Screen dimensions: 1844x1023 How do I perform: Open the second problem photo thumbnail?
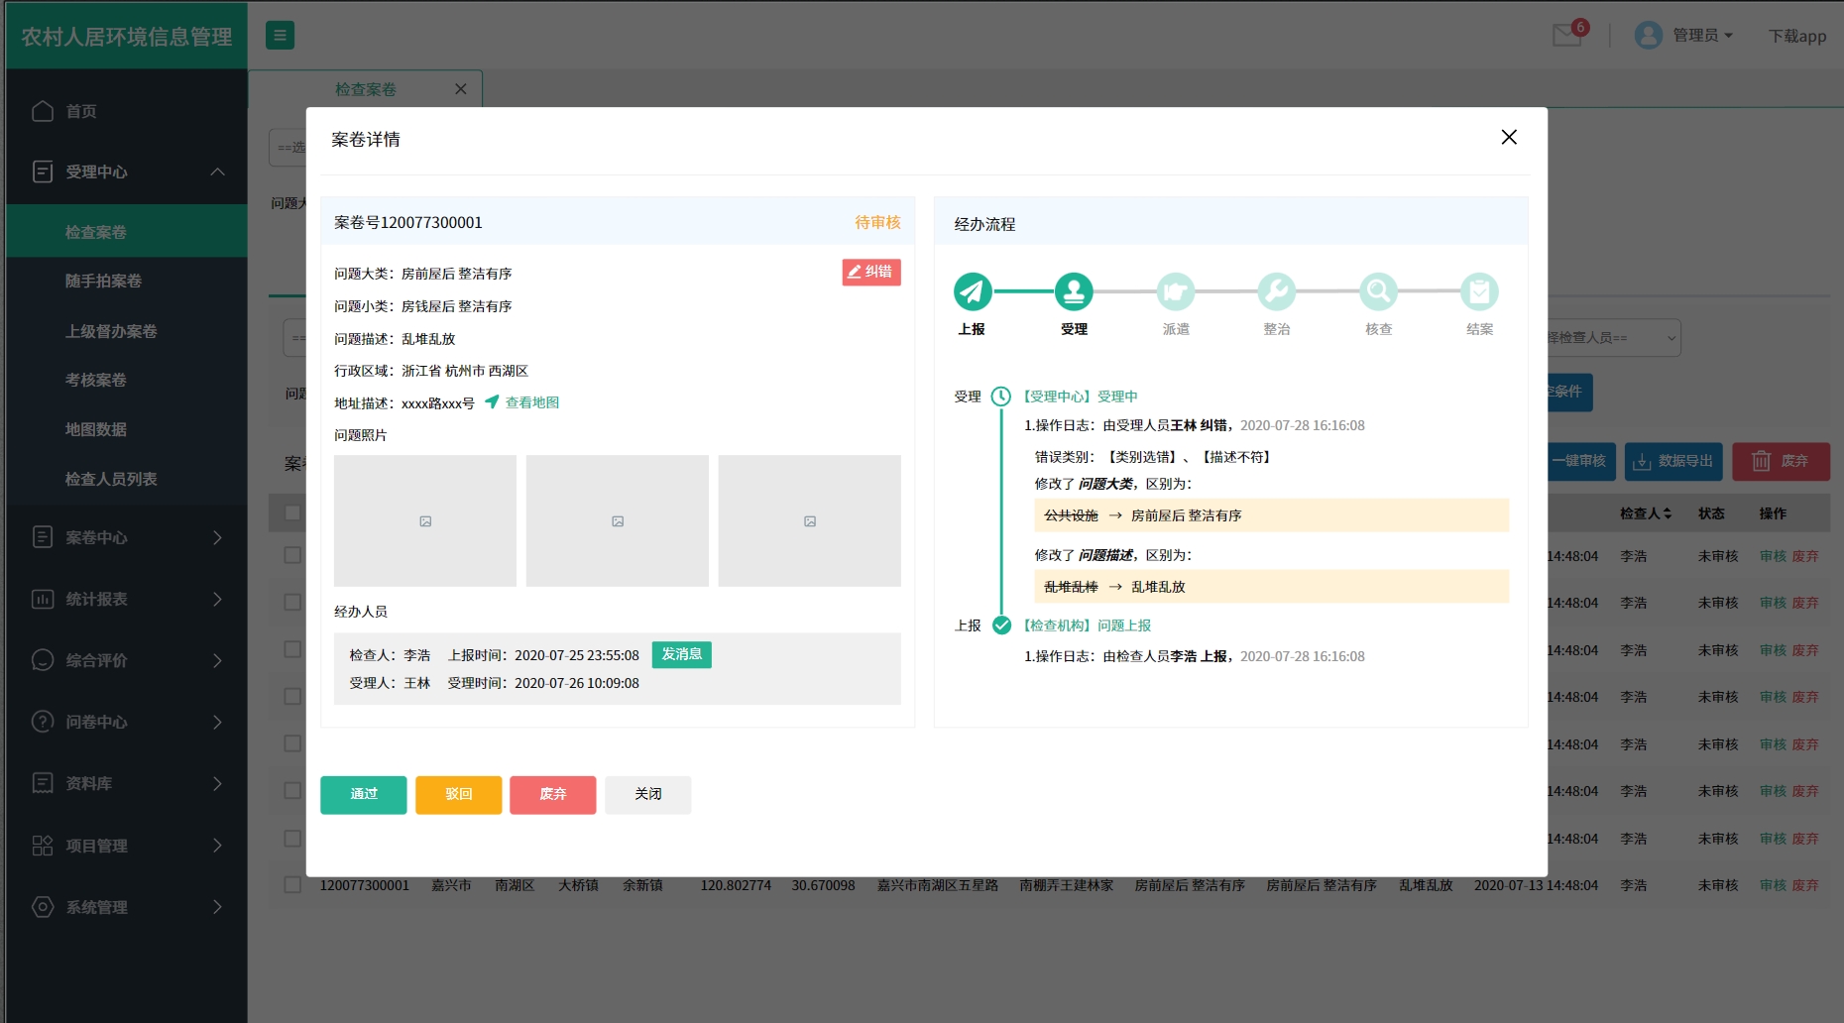click(618, 520)
